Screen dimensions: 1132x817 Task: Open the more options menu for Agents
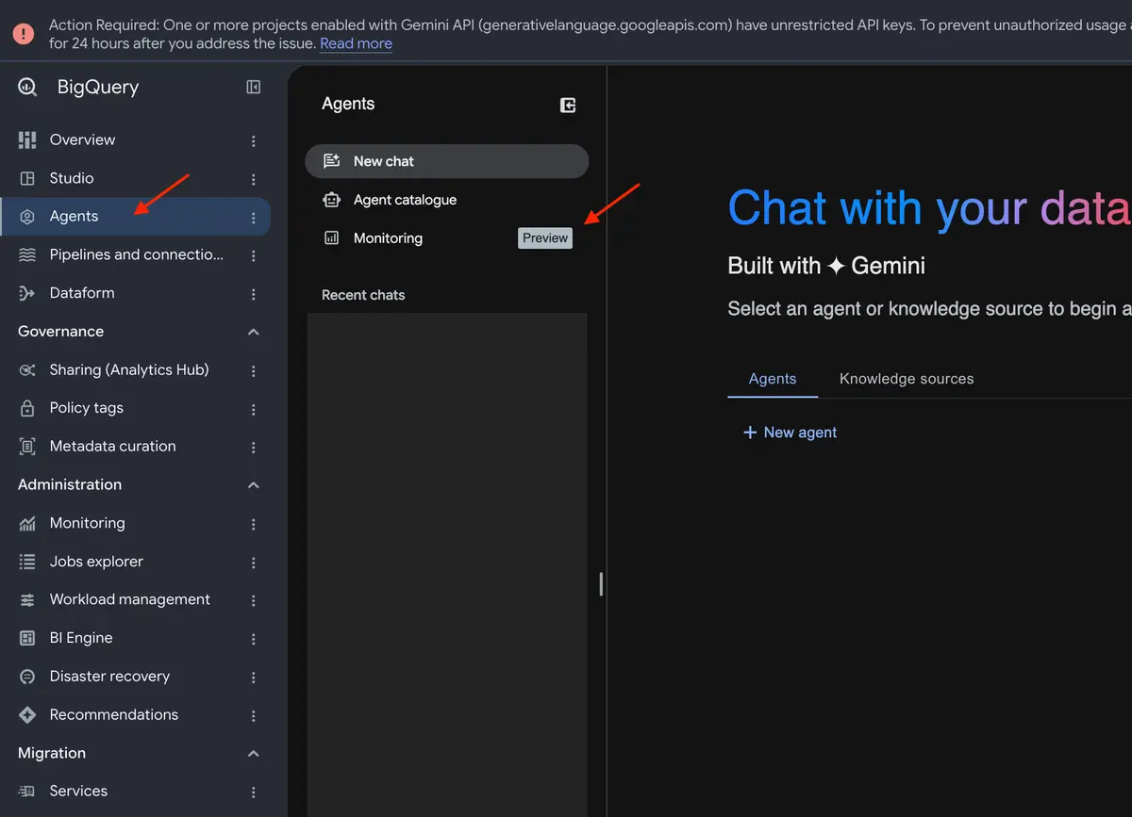(253, 218)
